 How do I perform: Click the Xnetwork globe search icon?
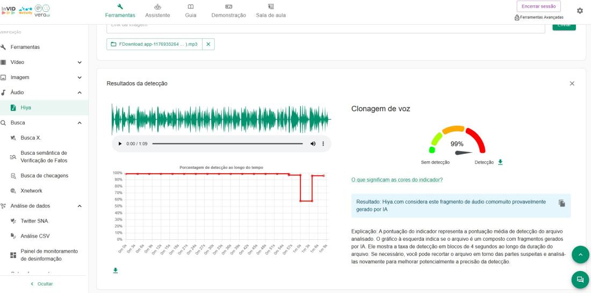[x=13, y=191]
